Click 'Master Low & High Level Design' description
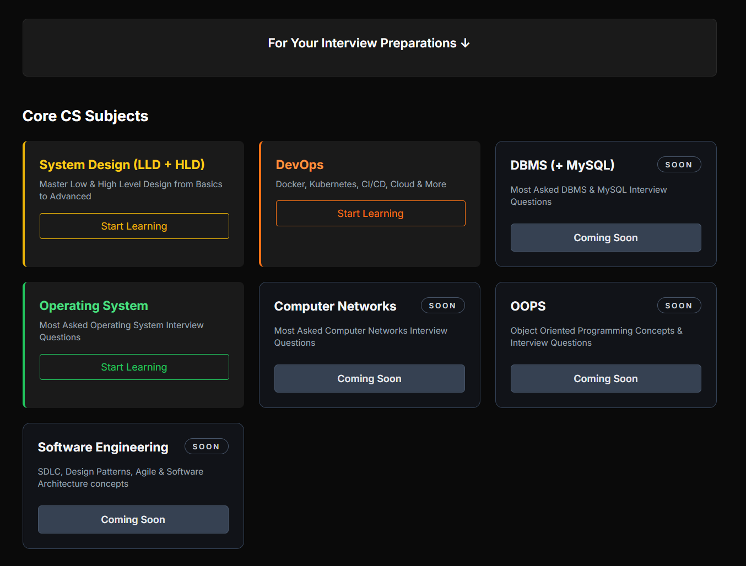The height and width of the screenshot is (566, 746). (x=131, y=190)
